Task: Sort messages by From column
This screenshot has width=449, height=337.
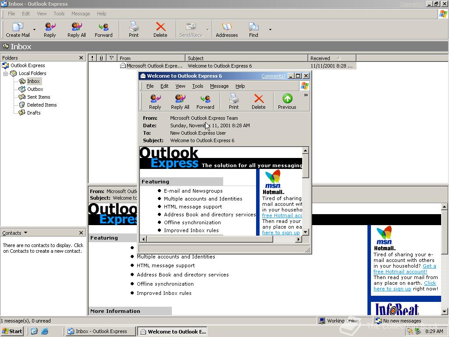Action: (x=151, y=58)
